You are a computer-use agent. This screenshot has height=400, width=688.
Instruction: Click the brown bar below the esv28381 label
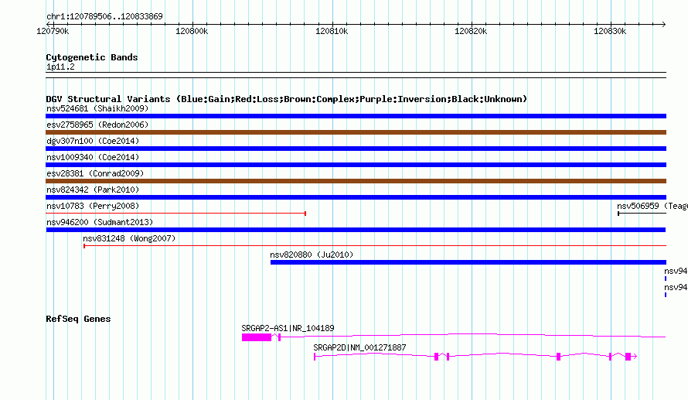click(356, 181)
